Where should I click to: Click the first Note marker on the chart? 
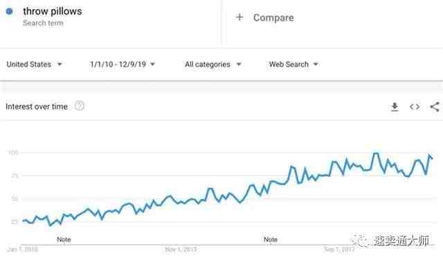pyautogui.click(x=64, y=239)
